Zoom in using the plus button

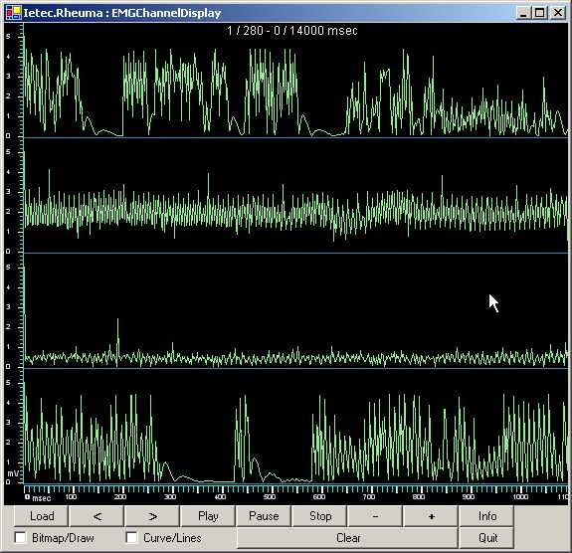(431, 516)
